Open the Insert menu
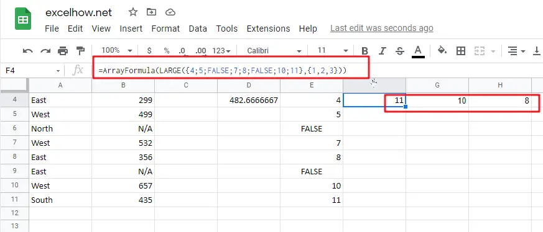The width and height of the screenshot is (543, 232). point(131,29)
